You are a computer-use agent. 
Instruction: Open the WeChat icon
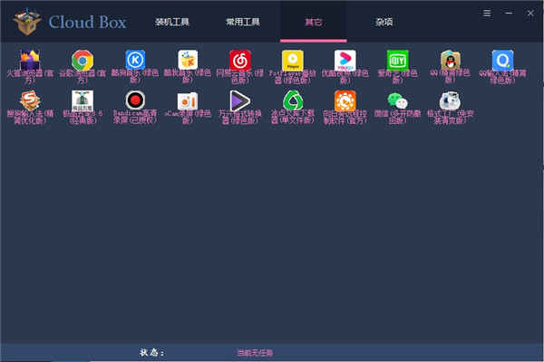397,100
